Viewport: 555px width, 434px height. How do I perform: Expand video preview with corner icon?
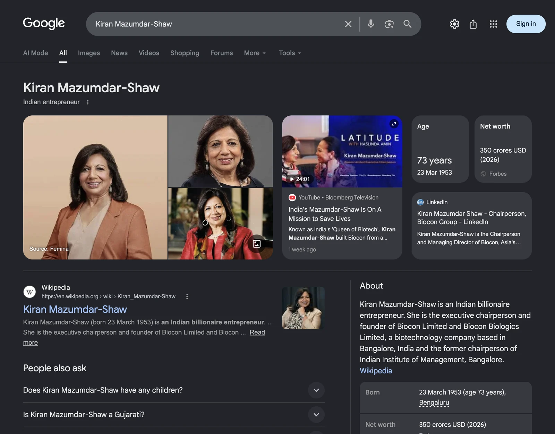coord(394,124)
